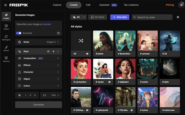Click premium crown on 70svibe style

point(132,110)
